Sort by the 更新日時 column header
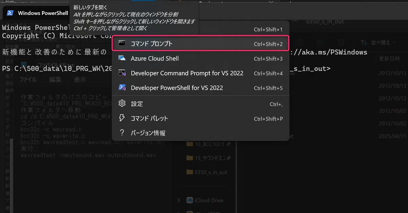 tap(390, 59)
